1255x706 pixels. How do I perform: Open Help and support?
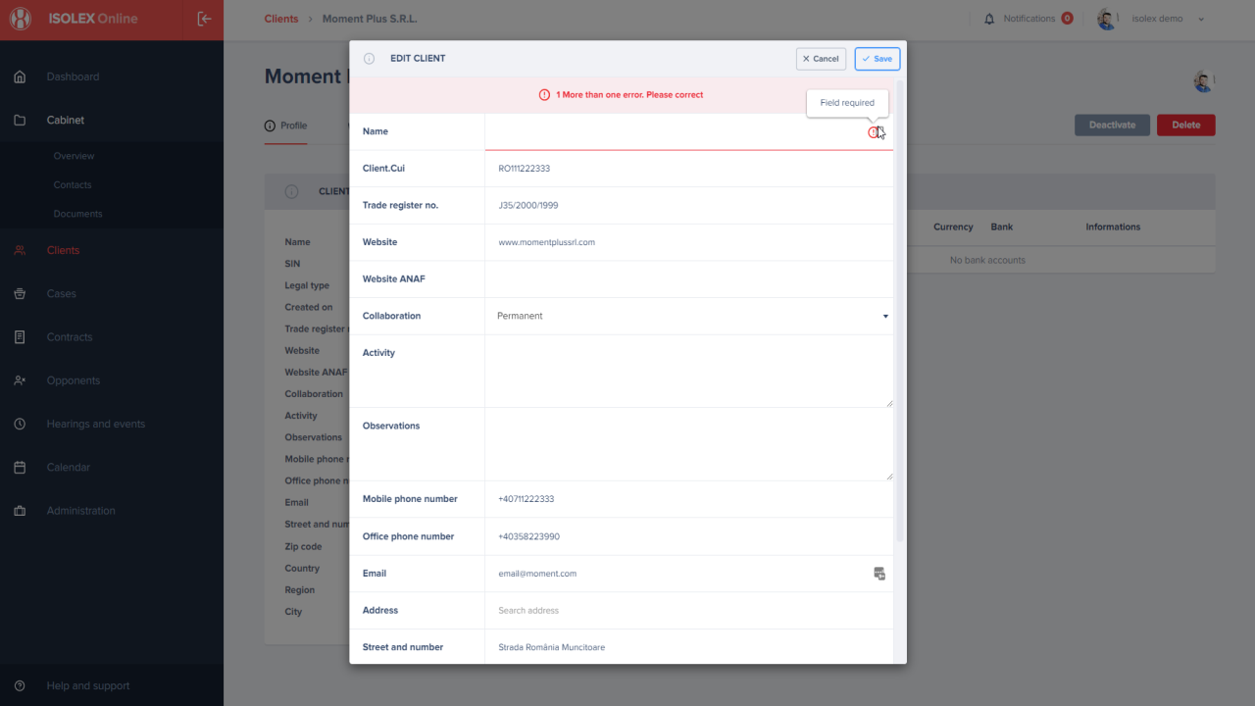coord(88,686)
